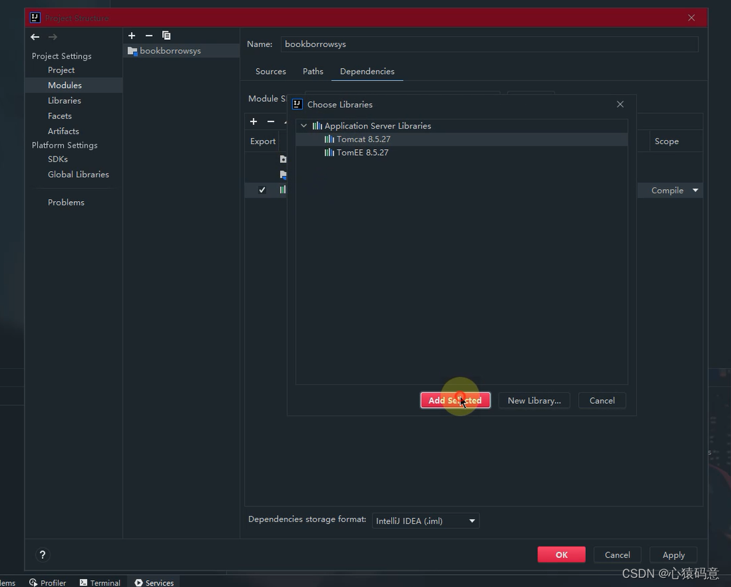The image size is (731, 587).
Task: Open Project settings section
Action: coord(61,70)
